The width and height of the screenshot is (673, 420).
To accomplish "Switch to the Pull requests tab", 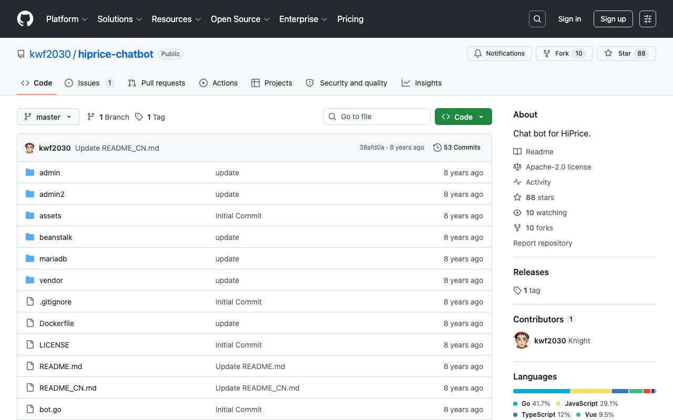I will pos(157,83).
